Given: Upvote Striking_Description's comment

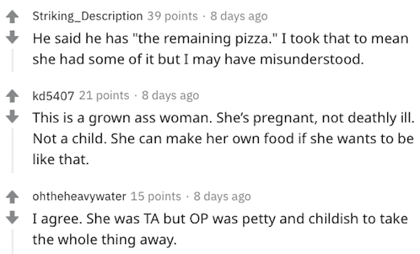Looking at the screenshot, I should pyautogui.click(x=12, y=17).
